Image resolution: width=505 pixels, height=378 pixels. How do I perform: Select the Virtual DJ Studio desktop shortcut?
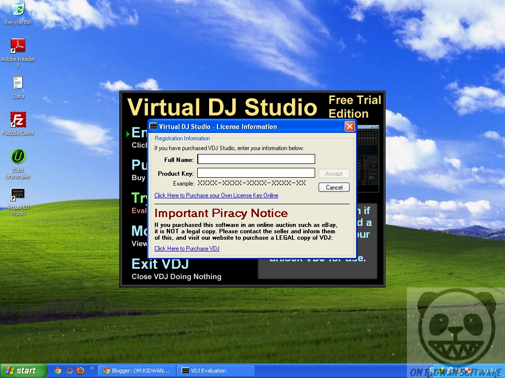(x=18, y=202)
